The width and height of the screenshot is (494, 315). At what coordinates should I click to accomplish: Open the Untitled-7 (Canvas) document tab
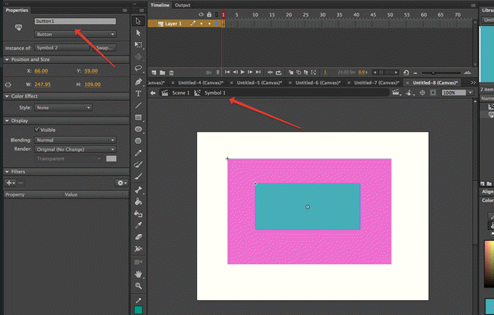pos(374,82)
